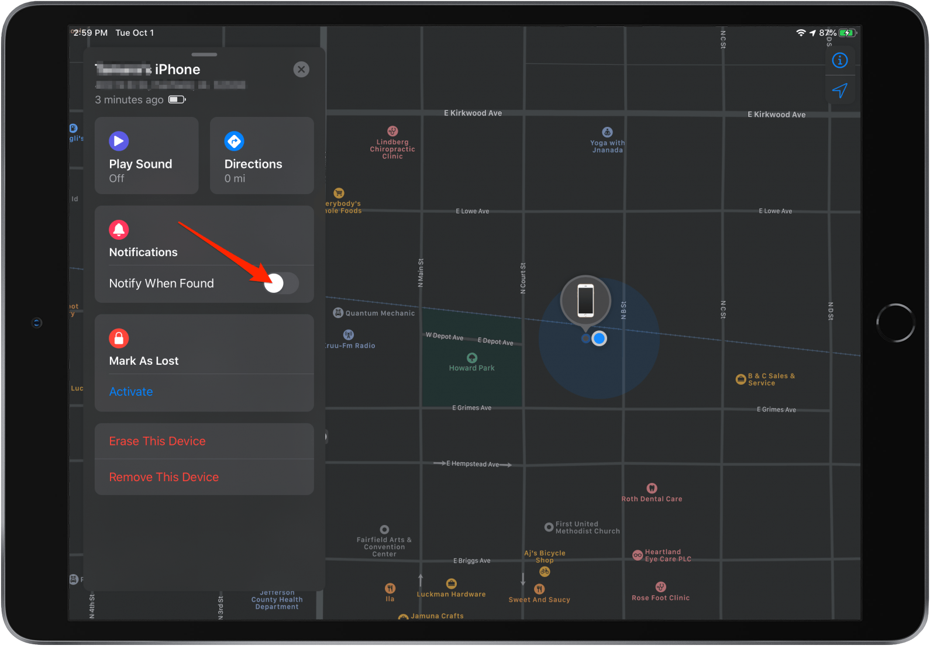Tap the Yoga with Jnanada marker

tap(608, 132)
